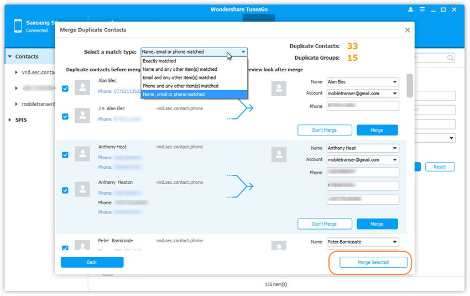Collapse the Contacts tree section

coord(10,56)
